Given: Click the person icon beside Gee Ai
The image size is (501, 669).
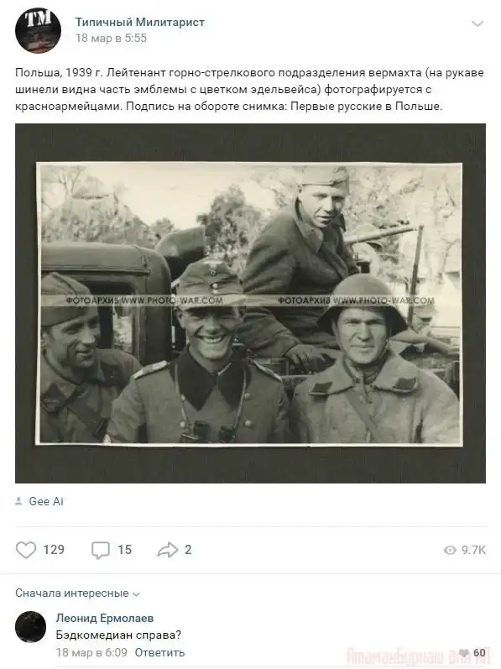Looking at the screenshot, I should pyautogui.click(x=18, y=501).
